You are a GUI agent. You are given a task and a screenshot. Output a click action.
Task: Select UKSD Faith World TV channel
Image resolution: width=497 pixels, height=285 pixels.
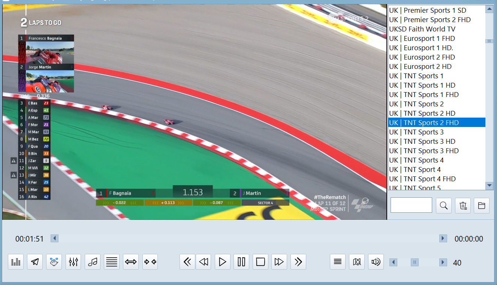coord(437,29)
